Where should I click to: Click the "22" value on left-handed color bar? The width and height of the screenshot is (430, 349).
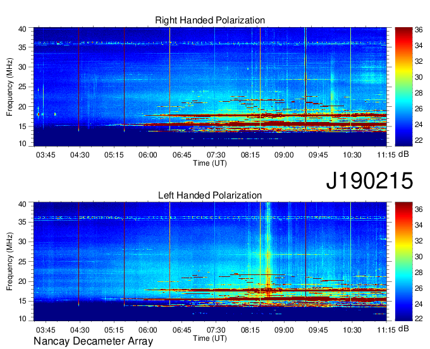(x=419, y=318)
